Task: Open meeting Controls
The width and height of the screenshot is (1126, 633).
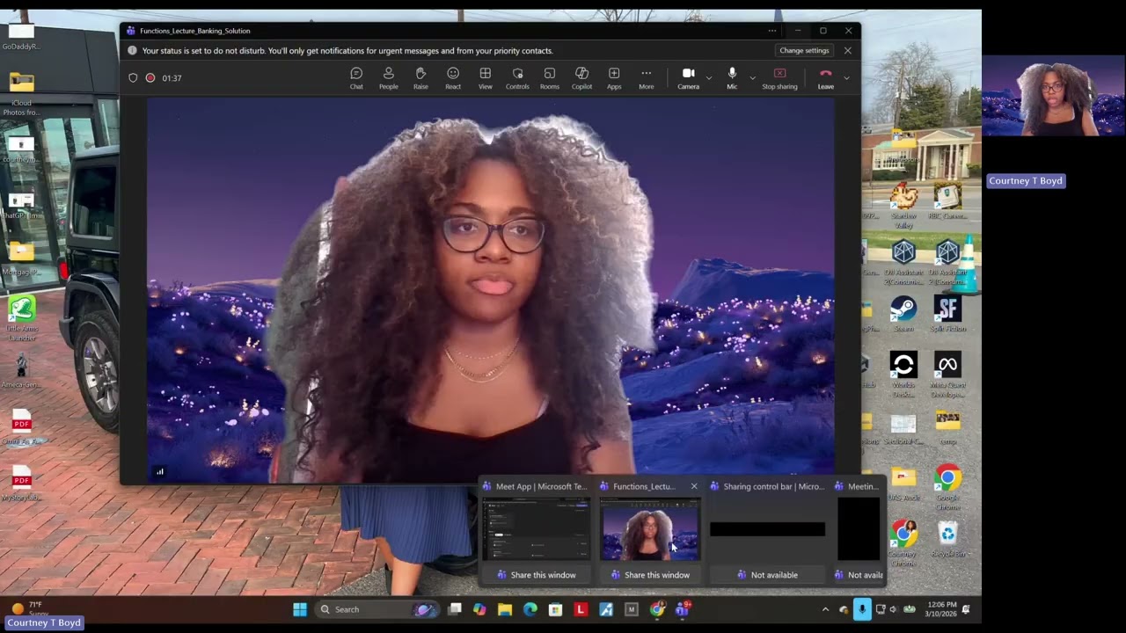Action: click(x=517, y=78)
